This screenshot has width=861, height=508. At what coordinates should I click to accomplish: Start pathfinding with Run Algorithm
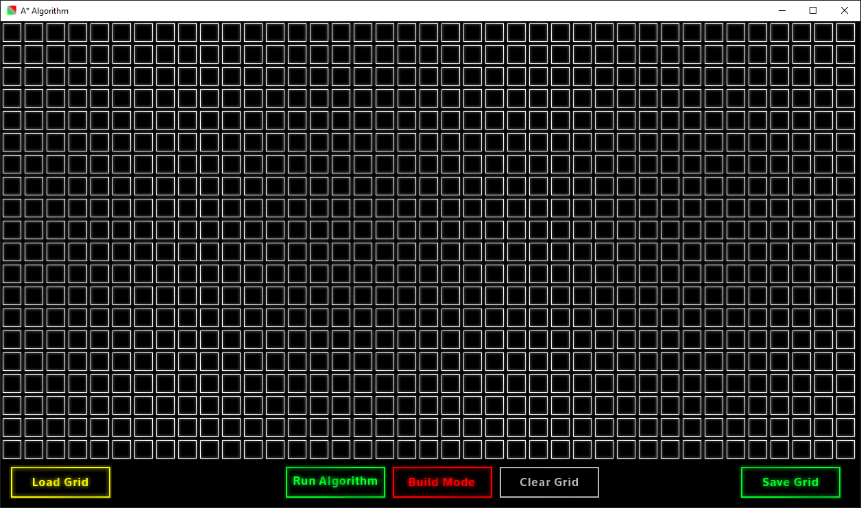pos(335,482)
